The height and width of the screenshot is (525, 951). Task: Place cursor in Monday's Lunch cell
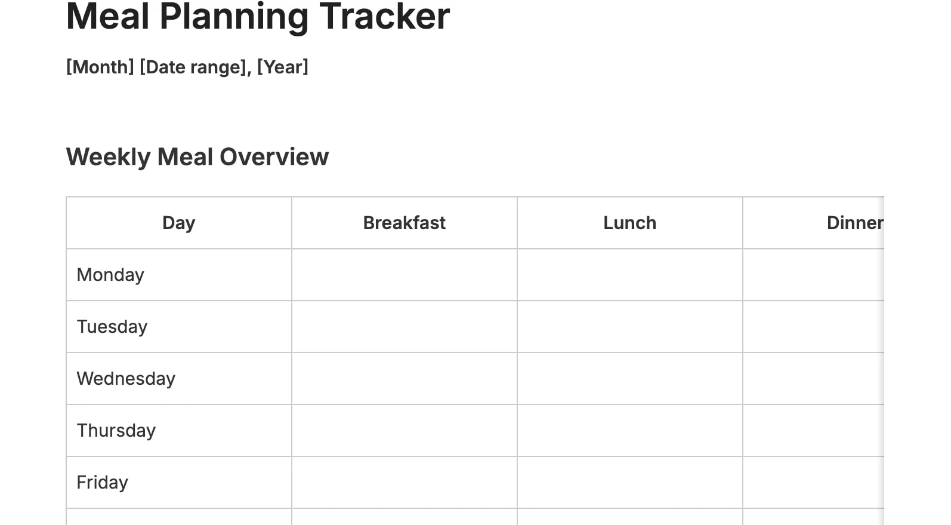coord(629,274)
